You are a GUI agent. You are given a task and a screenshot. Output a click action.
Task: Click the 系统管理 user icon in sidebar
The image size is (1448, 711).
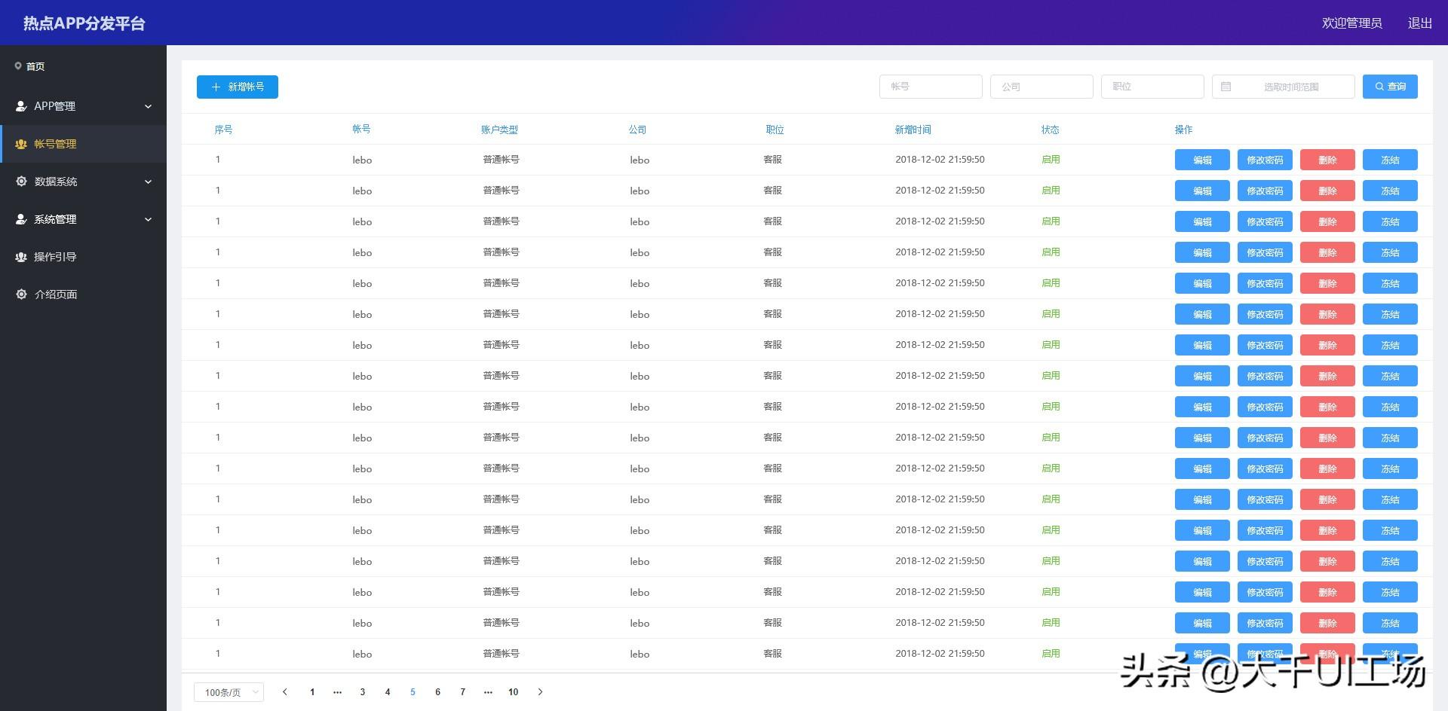click(21, 219)
